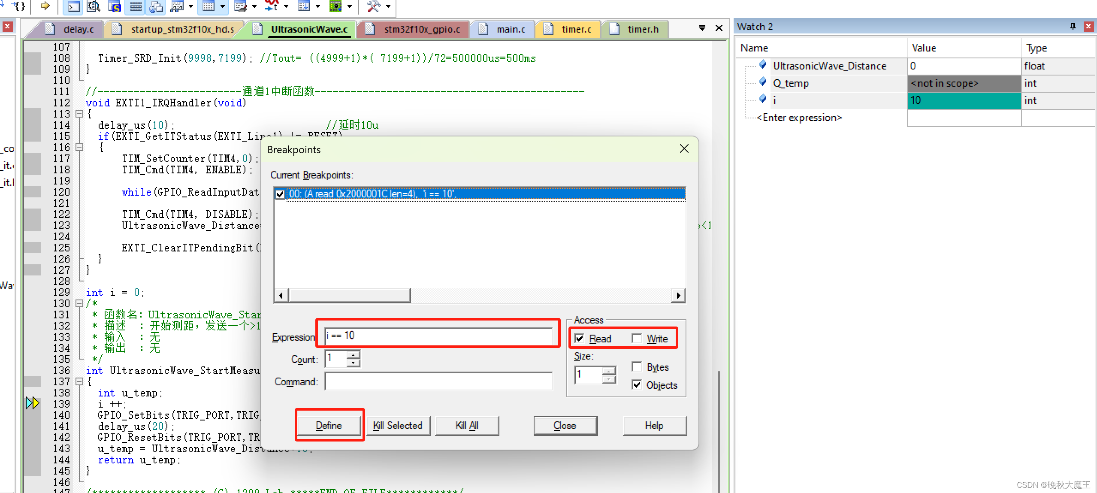Enable the Write access checkbox
1097x493 pixels.
point(637,339)
